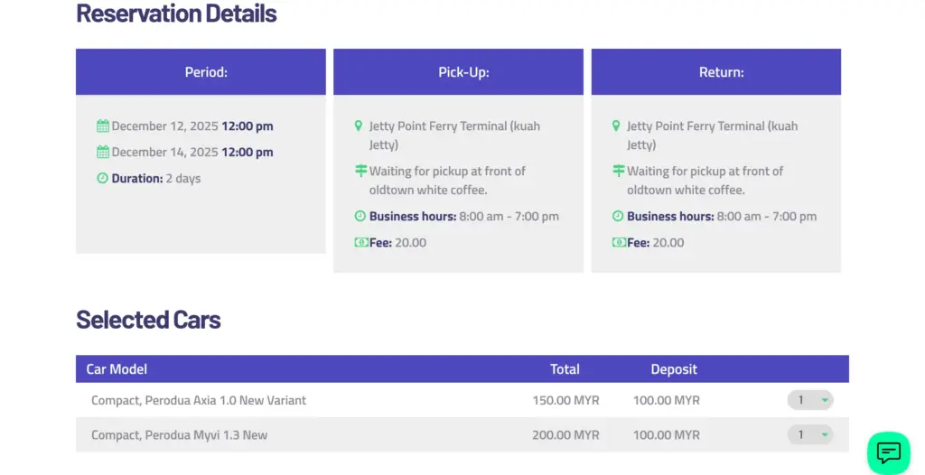Click the Pick-Up card header
925x475 pixels.
pos(458,72)
